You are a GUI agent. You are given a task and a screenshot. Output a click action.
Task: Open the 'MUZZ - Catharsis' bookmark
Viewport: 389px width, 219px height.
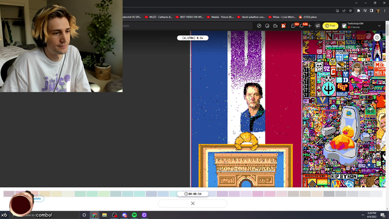click(158, 17)
